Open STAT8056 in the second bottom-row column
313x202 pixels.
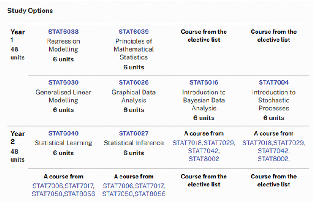point(150,194)
